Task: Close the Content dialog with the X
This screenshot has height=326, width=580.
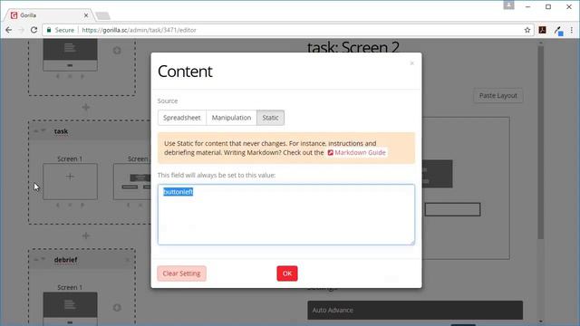Action: (x=411, y=63)
